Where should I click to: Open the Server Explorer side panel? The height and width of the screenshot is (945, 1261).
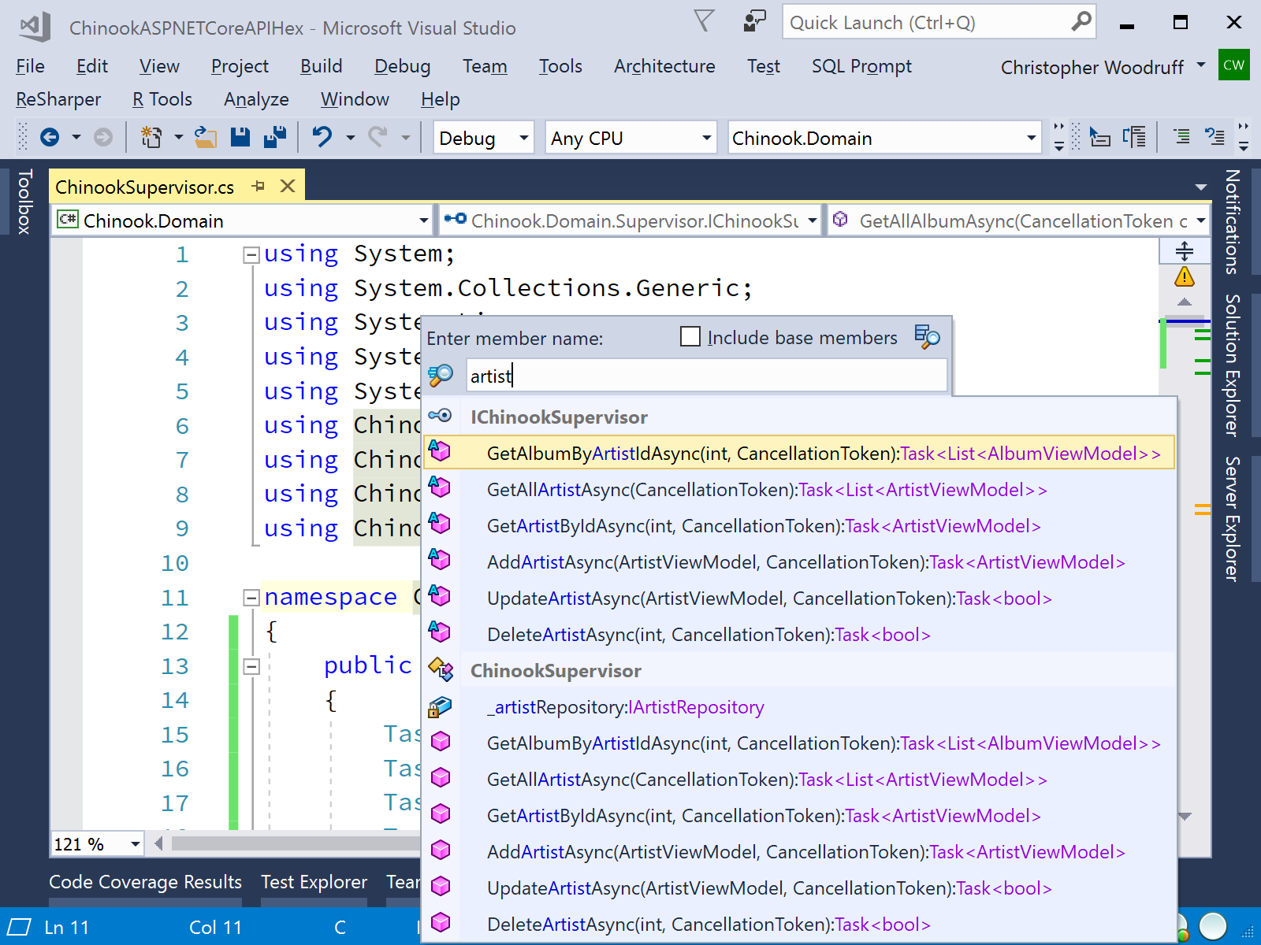pos(1233,519)
